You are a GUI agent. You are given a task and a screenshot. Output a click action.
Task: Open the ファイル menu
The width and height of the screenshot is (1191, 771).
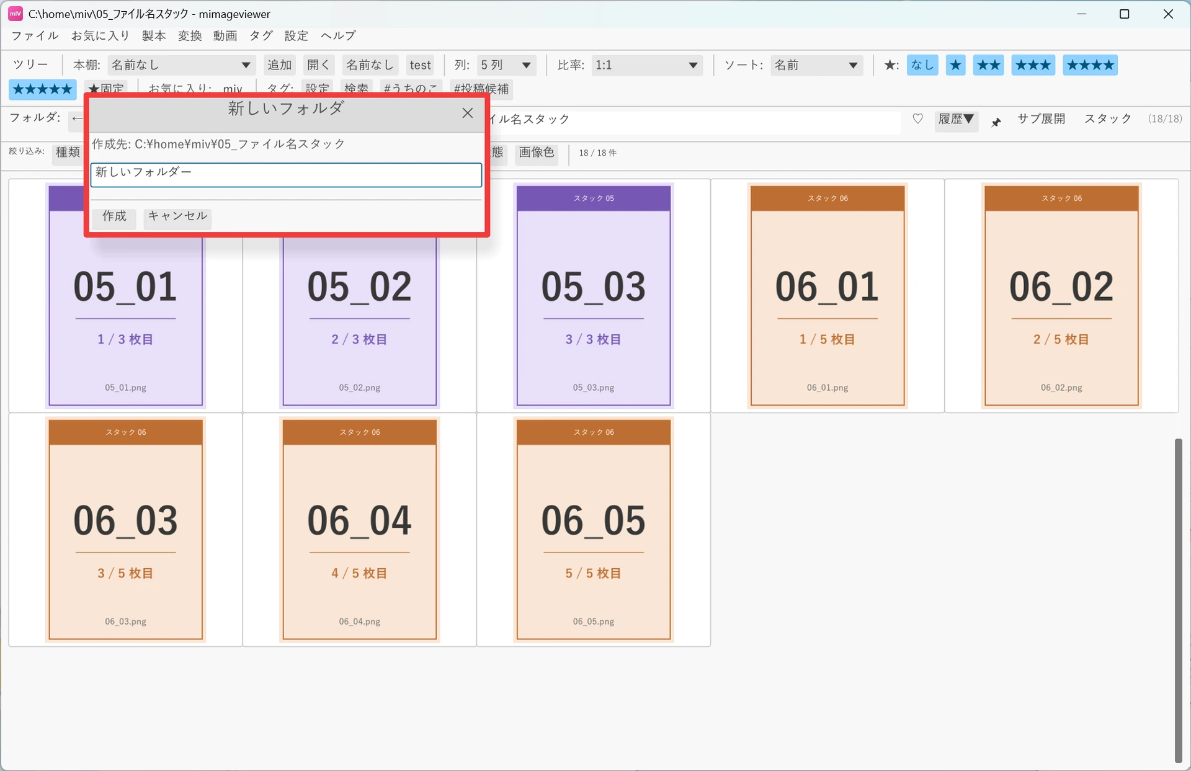point(35,36)
